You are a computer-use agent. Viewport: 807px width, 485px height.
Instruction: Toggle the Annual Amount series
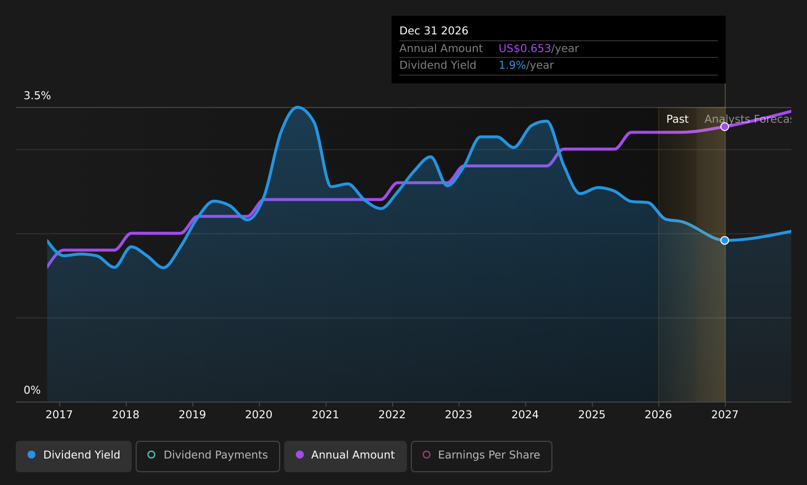345,456
